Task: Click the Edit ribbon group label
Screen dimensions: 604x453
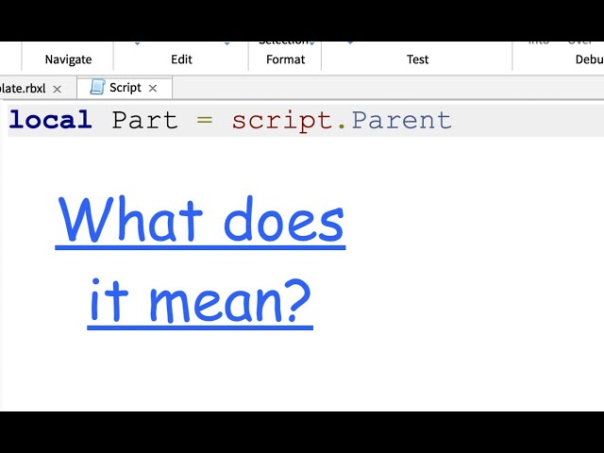Action: pos(181,59)
